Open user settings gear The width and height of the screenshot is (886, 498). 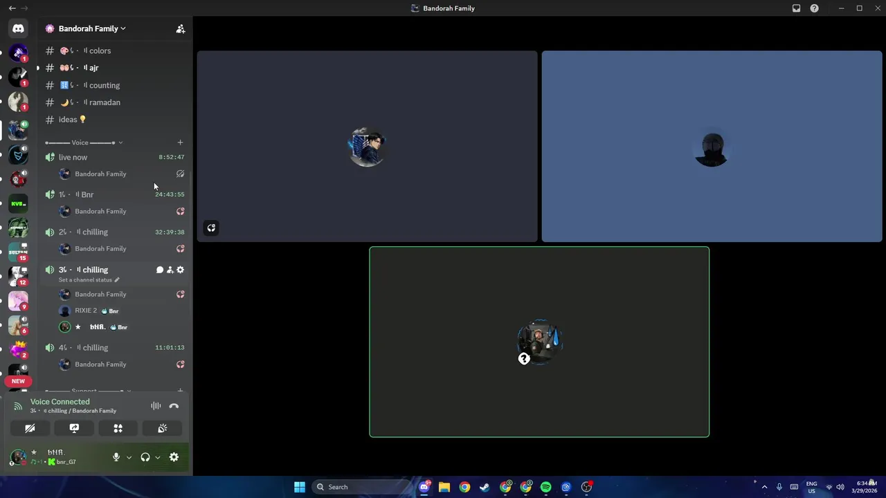174,457
